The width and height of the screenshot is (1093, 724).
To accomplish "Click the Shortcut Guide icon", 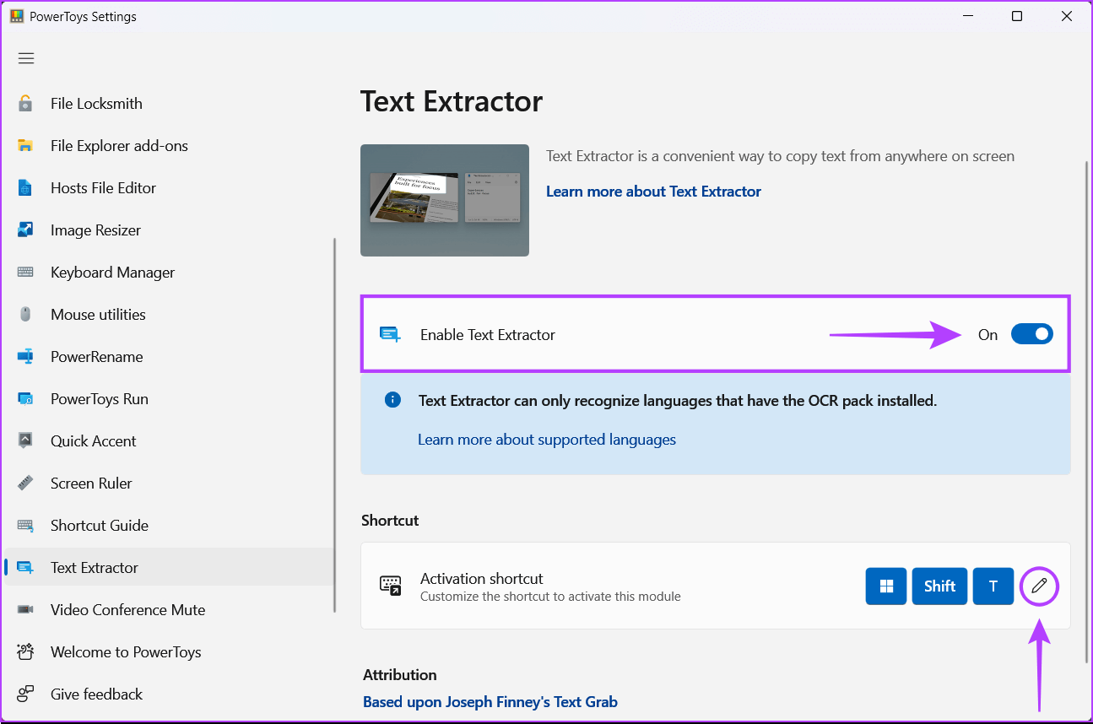I will click(x=25, y=526).
